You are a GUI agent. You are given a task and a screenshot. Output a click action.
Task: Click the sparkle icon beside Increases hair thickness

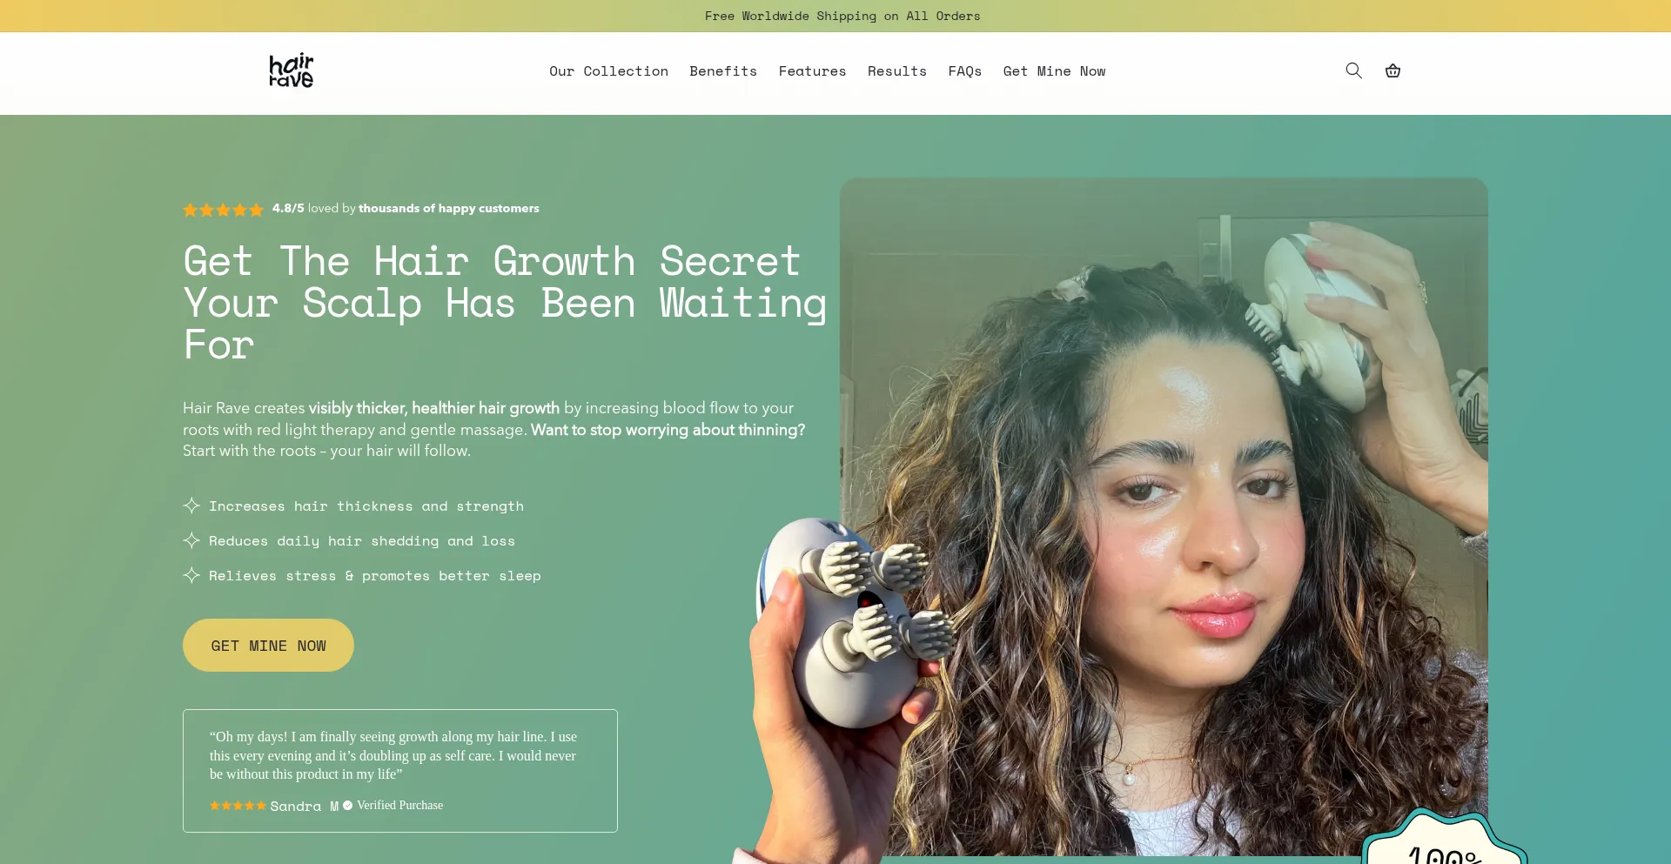191,506
